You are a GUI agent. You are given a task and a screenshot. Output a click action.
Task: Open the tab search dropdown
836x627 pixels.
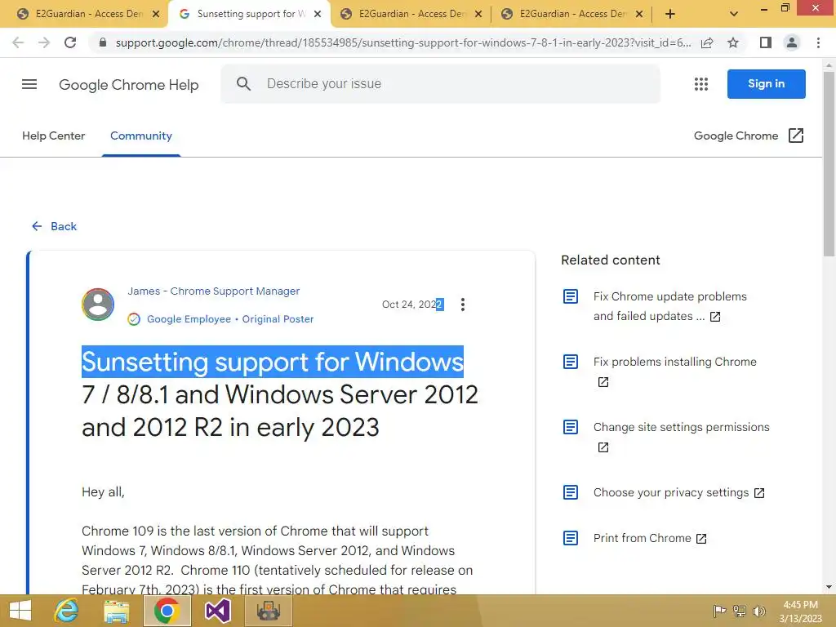[x=734, y=15]
